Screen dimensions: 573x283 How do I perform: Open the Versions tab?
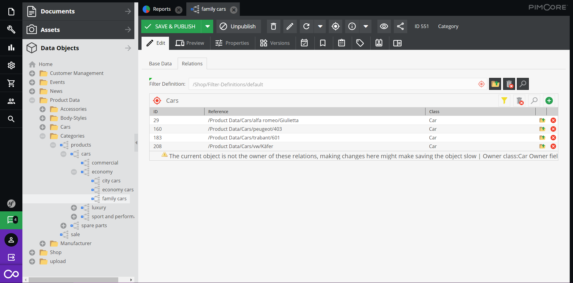point(275,43)
